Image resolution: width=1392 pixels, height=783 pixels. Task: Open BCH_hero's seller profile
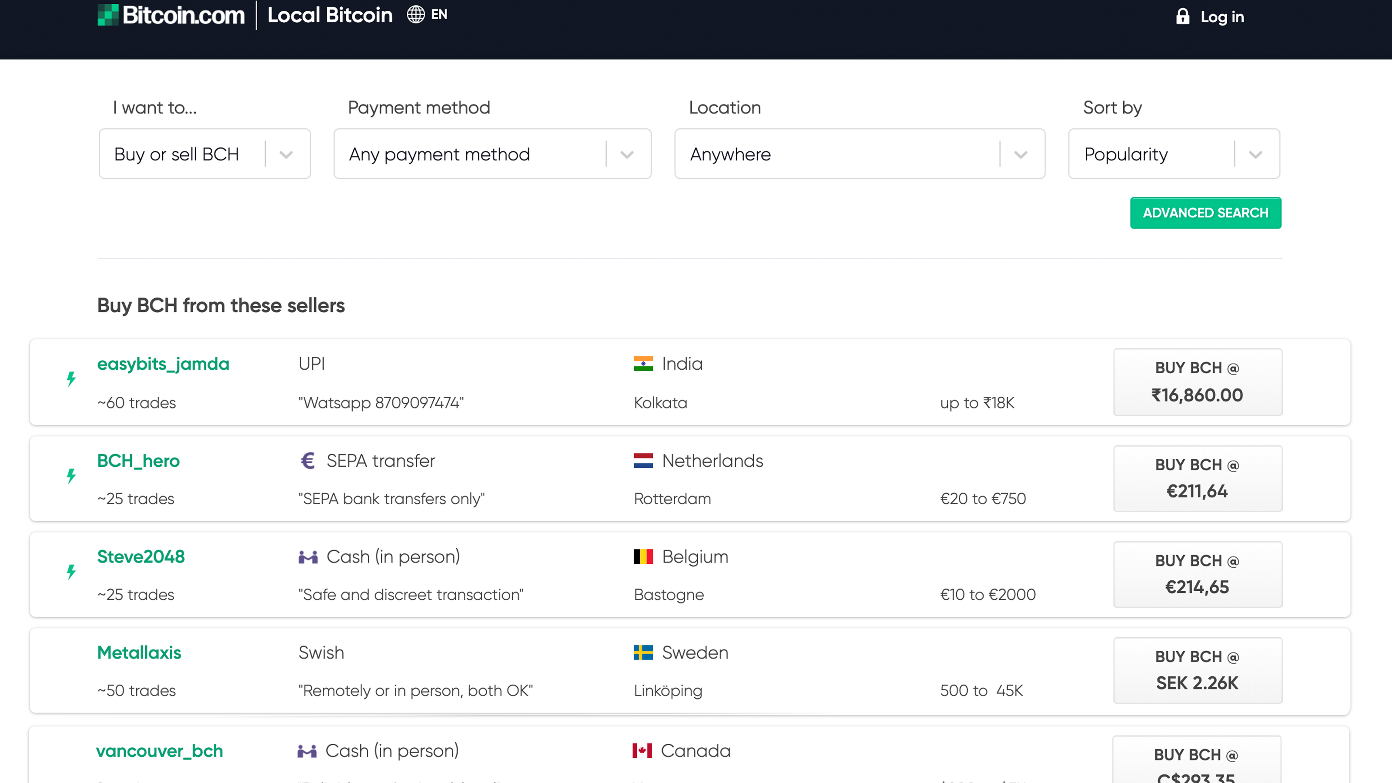[138, 460]
